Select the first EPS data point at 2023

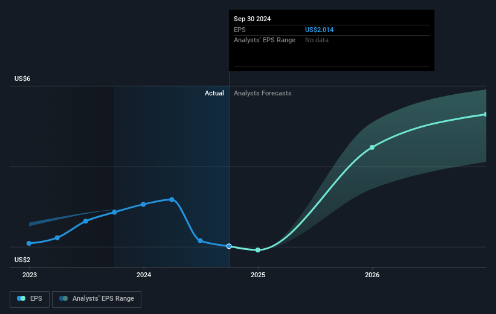pos(29,243)
